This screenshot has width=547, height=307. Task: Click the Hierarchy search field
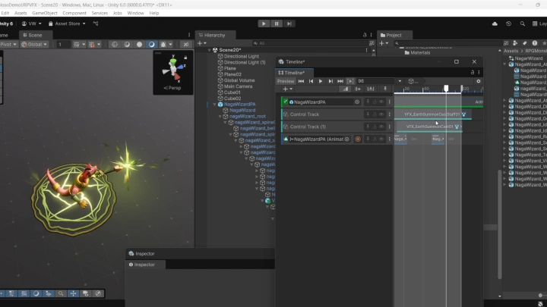tap(310, 43)
